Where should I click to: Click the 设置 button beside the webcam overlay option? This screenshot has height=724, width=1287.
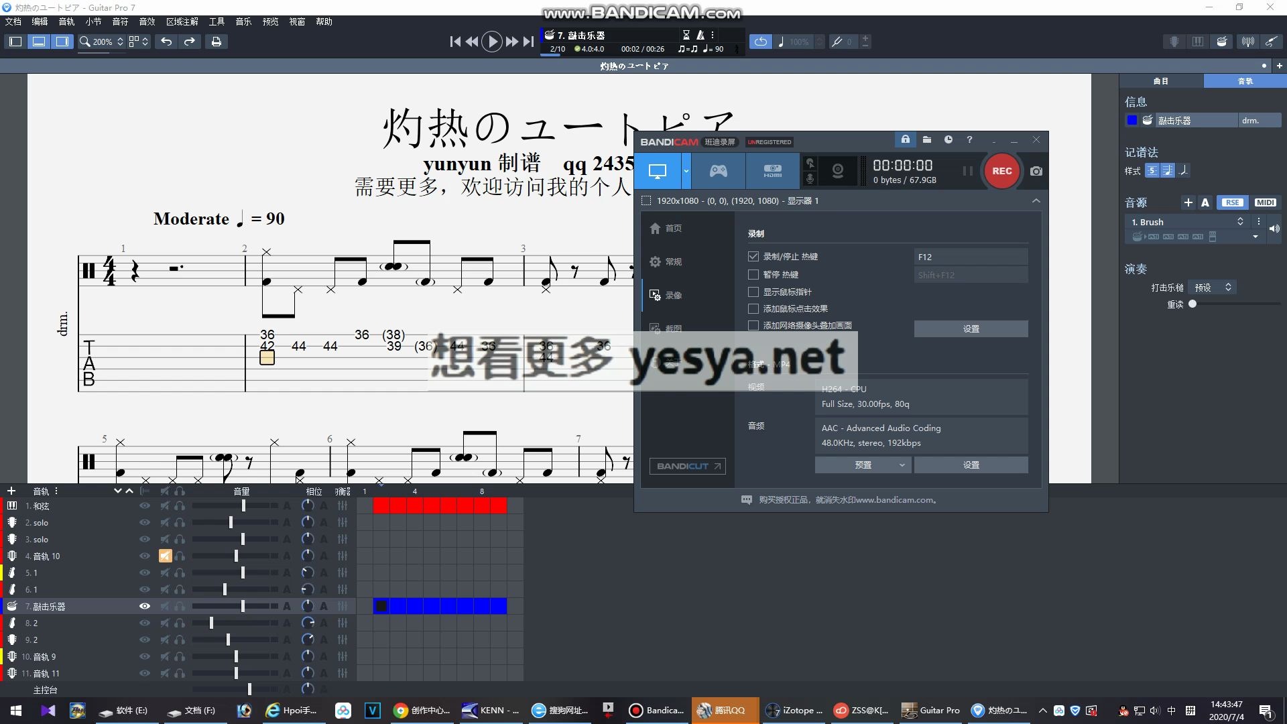[971, 328]
